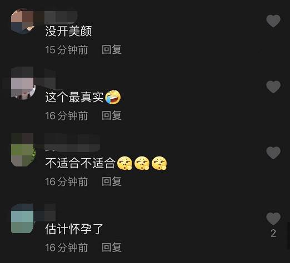This screenshot has width=290, height=263.
Task: Click the like count 2
Action: point(273,233)
